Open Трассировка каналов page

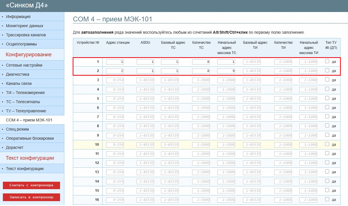pyautogui.click(x=26, y=35)
